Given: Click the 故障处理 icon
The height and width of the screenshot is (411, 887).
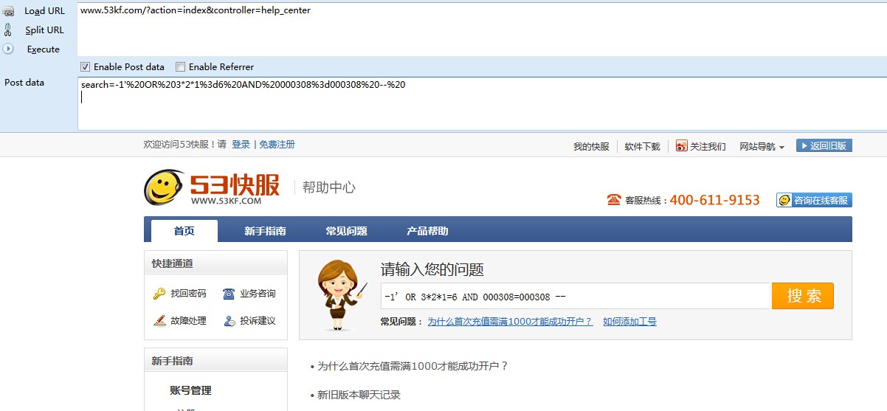Looking at the screenshot, I should click(159, 320).
